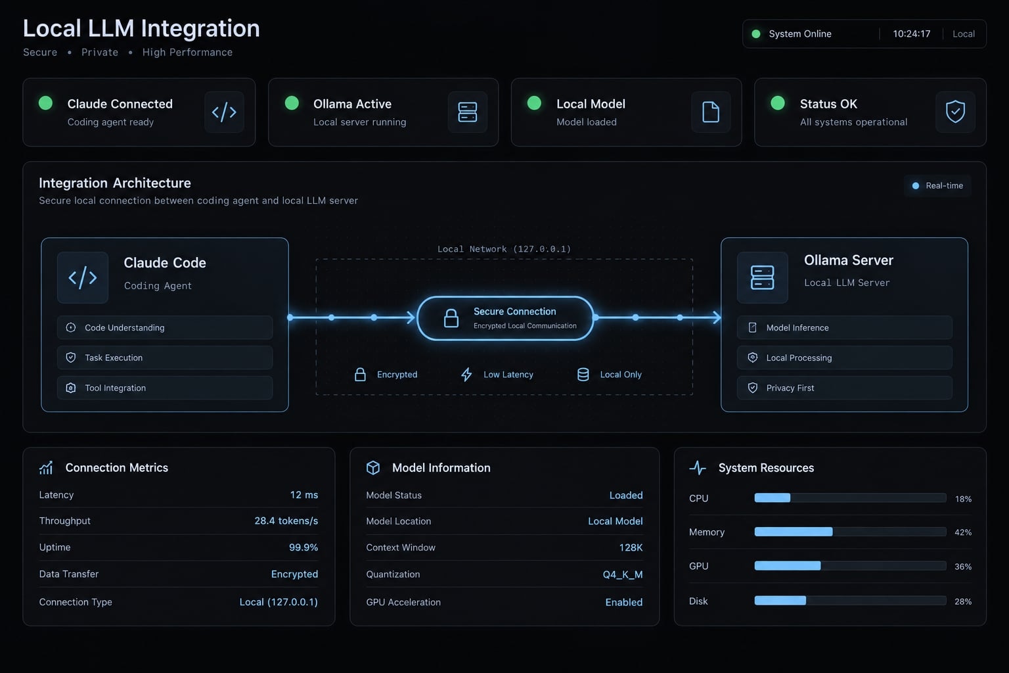Click the Local (127.0.0.1) connection type value
Screen dimensions: 1009x673
pos(279,602)
